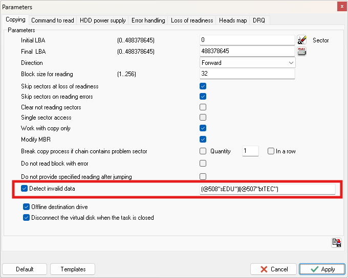Screen dimensions: 348x278
Task: Click the Block size for reading field
Action: 248,74
